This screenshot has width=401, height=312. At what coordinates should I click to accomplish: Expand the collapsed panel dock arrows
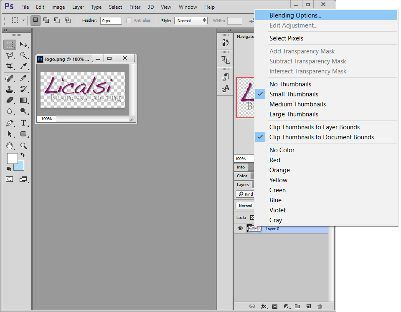tap(229, 30)
